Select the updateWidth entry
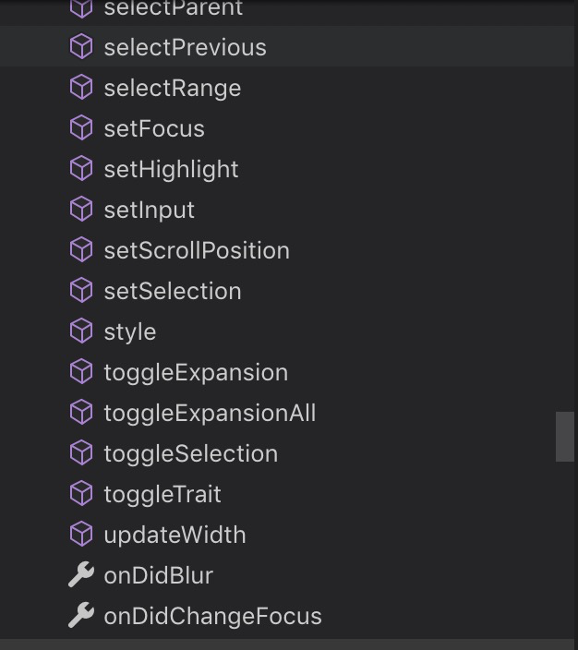This screenshot has width=578, height=650. point(175,535)
